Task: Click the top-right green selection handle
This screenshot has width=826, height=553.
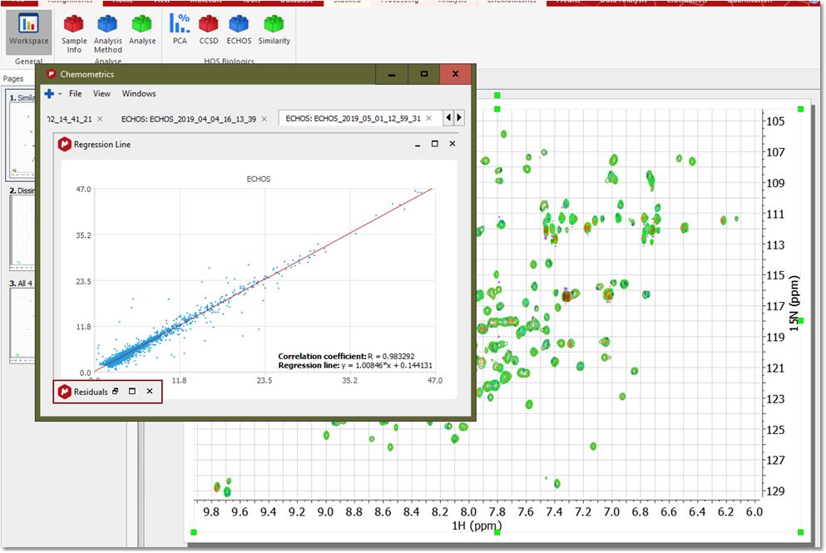Action: coord(801,109)
